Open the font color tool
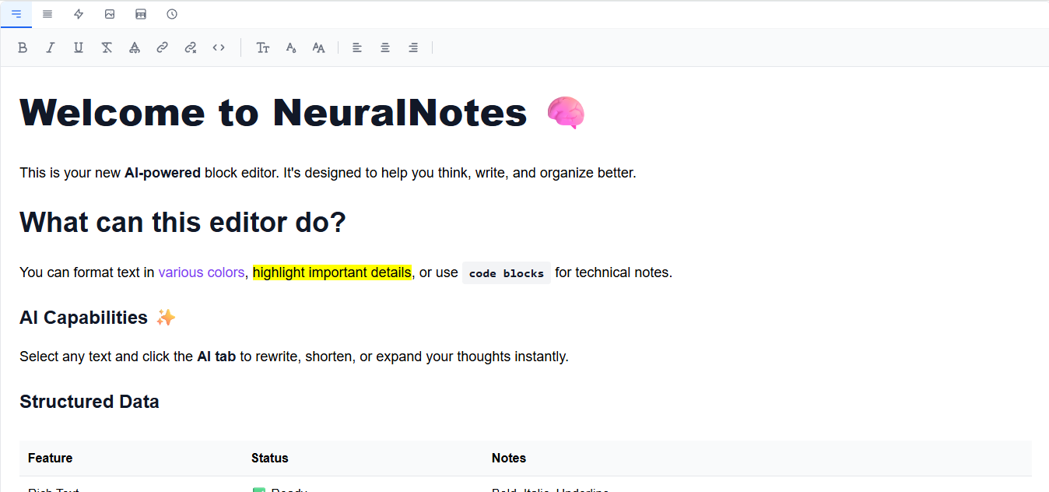Viewport: 1049px width, 492px height. pyautogui.click(x=135, y=47)
